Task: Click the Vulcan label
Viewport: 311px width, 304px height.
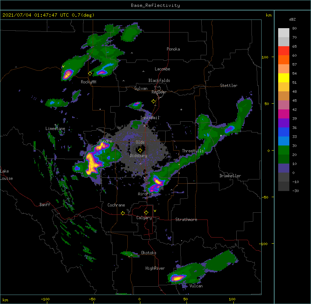Action: 196,286
